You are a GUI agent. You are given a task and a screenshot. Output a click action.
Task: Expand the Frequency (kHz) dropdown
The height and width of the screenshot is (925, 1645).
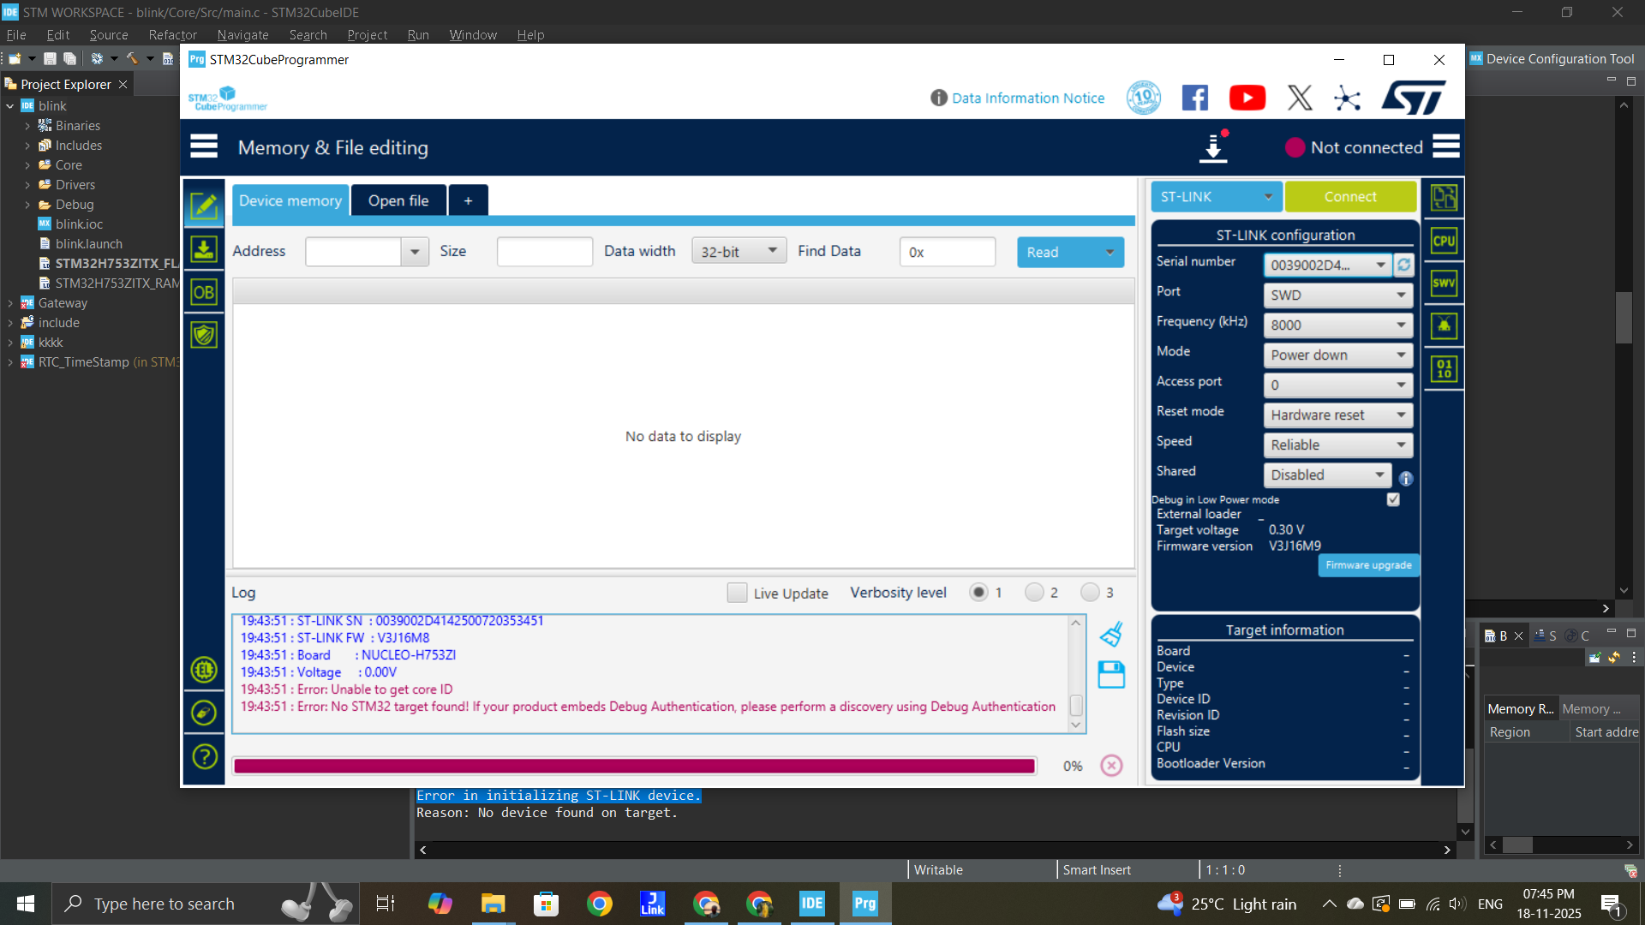coord(1337,325)
